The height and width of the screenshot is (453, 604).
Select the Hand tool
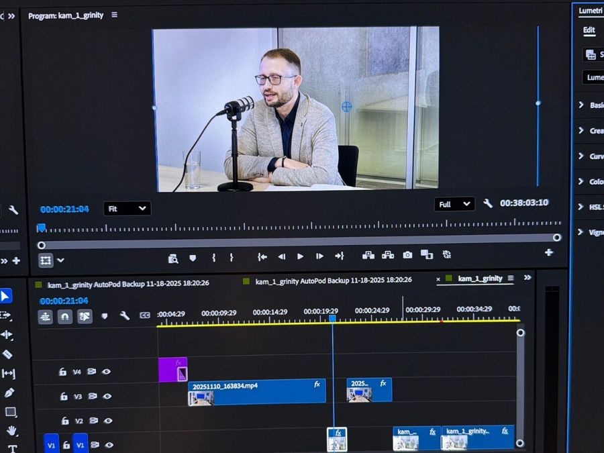pos(11,431)
